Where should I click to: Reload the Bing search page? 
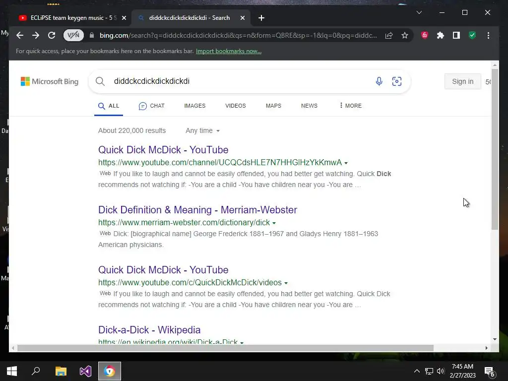tap(52, 35)
